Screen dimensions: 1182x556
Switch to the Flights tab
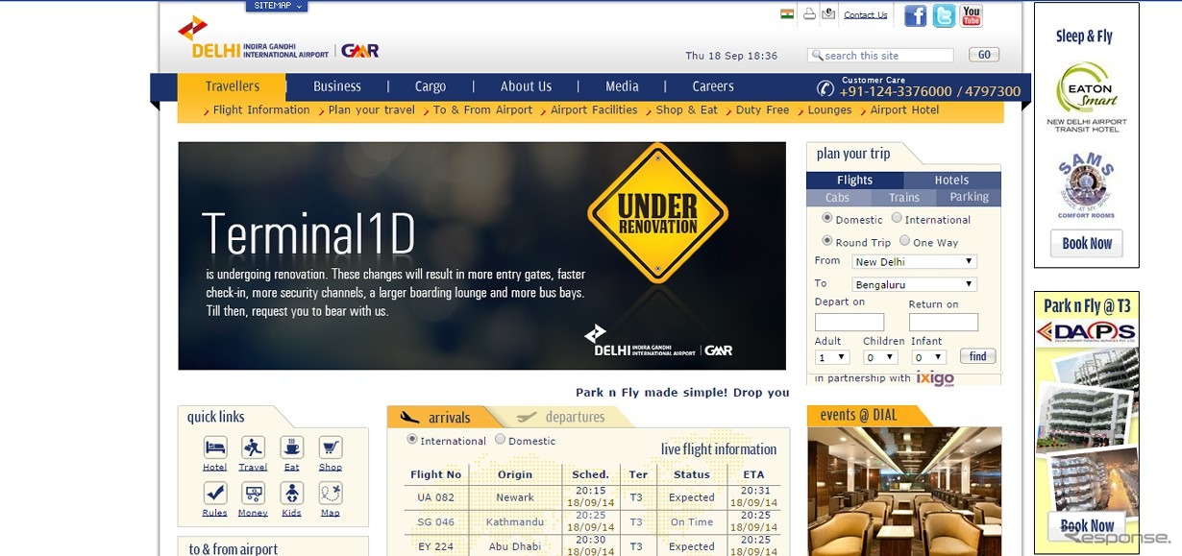click(x=855, y=180)
